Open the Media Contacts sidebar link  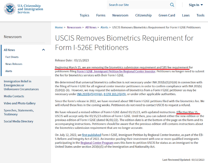[x=14, y=96]
